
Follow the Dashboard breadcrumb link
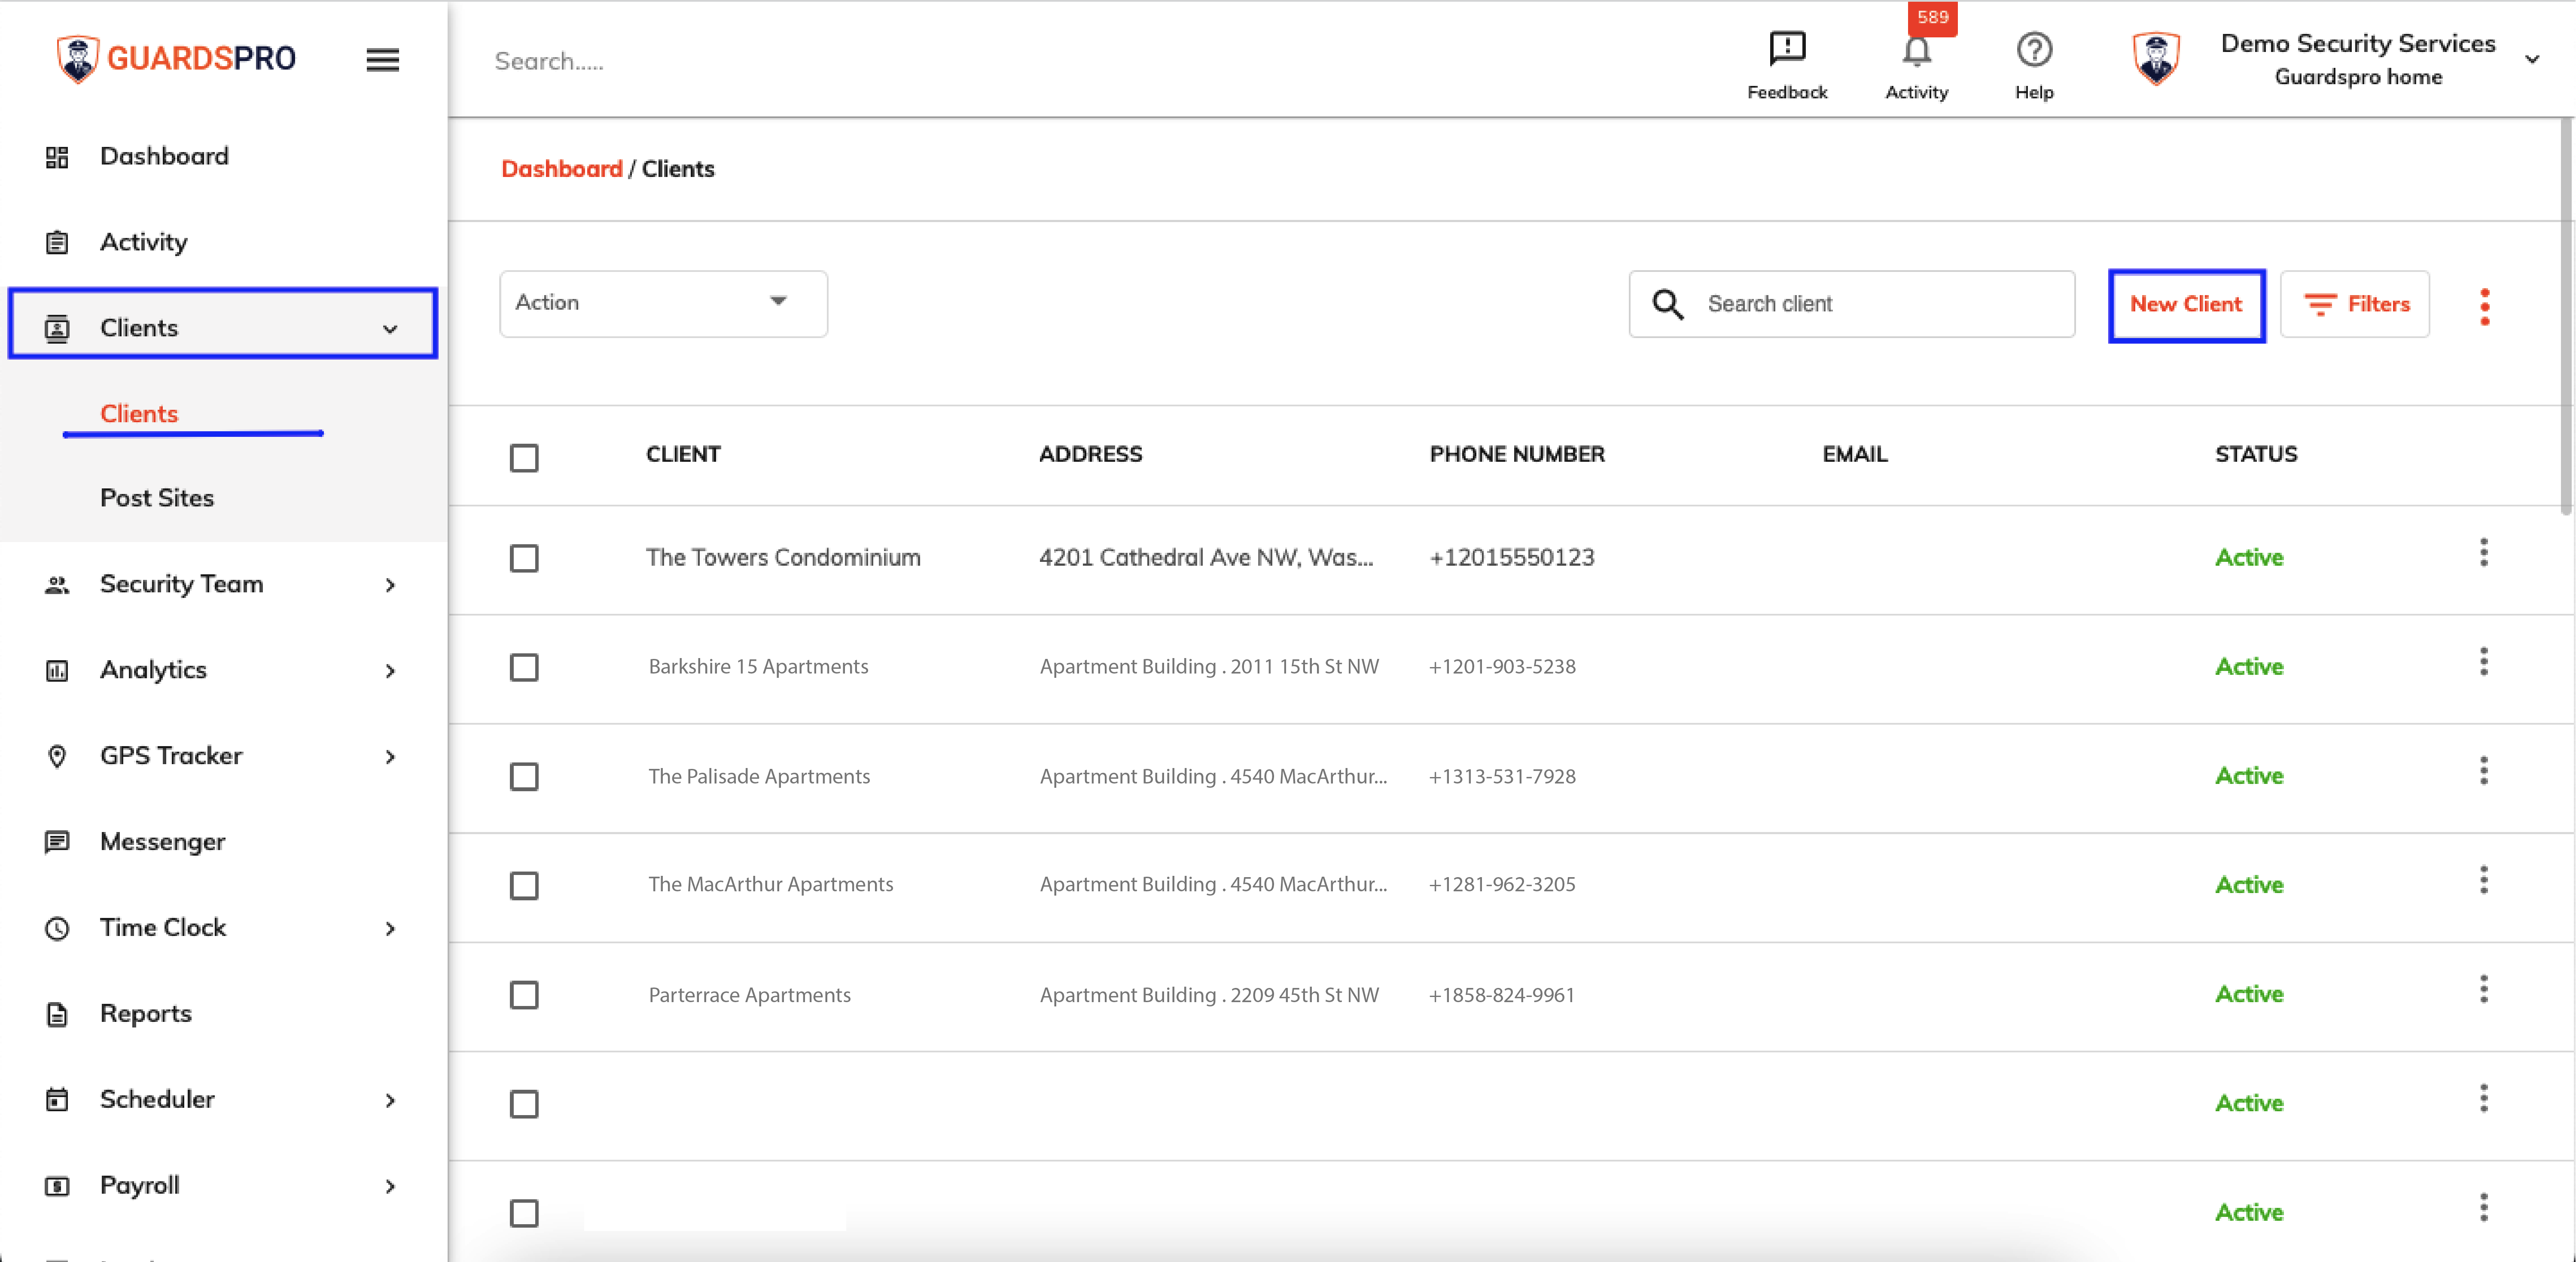click(561, 169)
